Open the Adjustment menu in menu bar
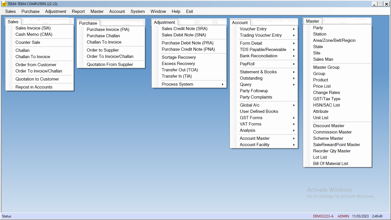391x220 pixels. tap(56, 11)
